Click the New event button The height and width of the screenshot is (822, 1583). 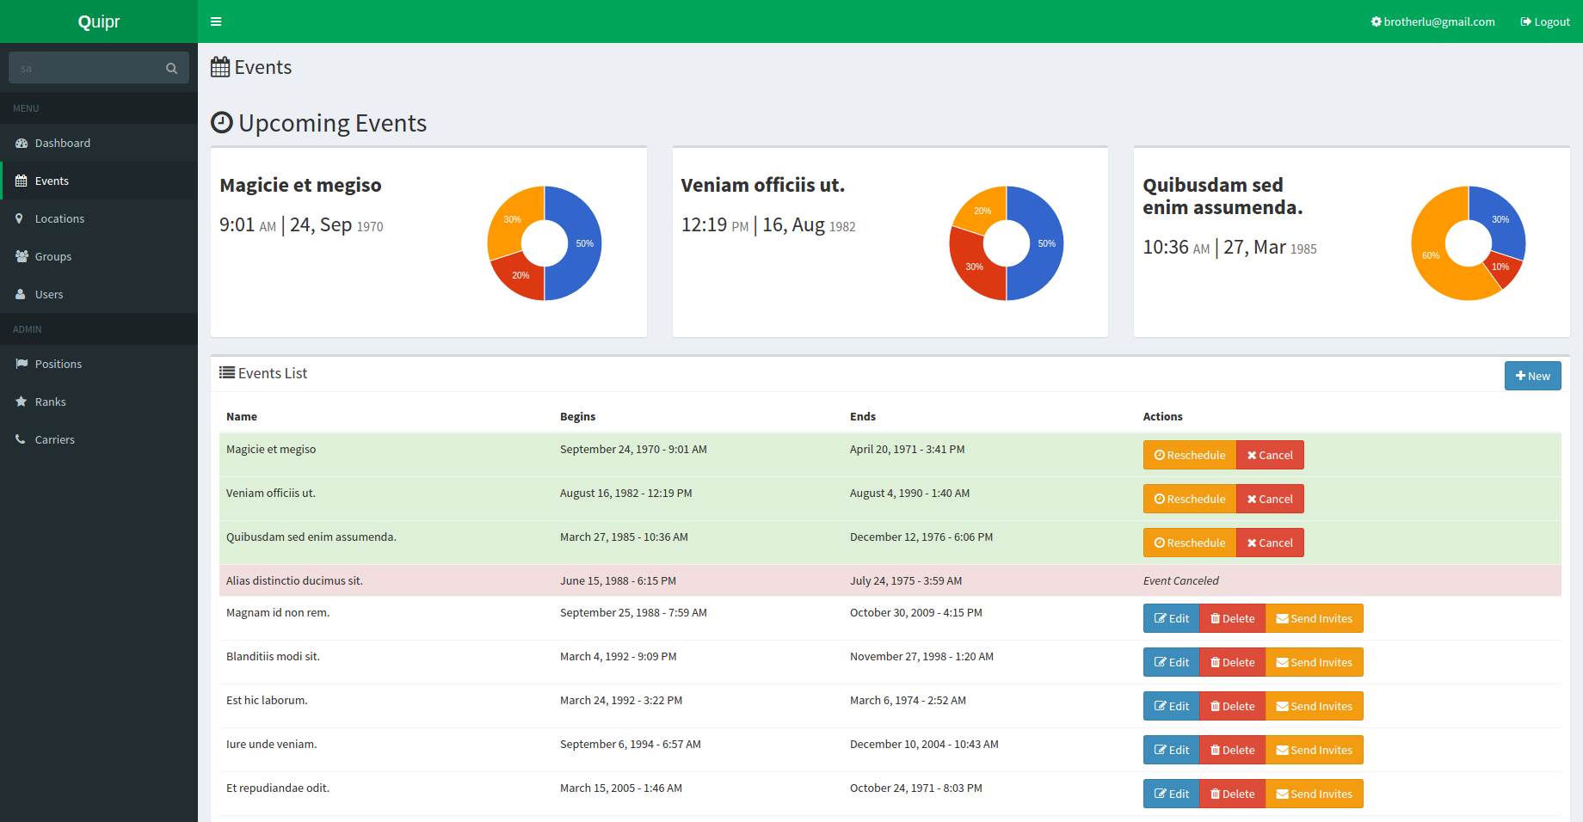(x=1532, y=376)
